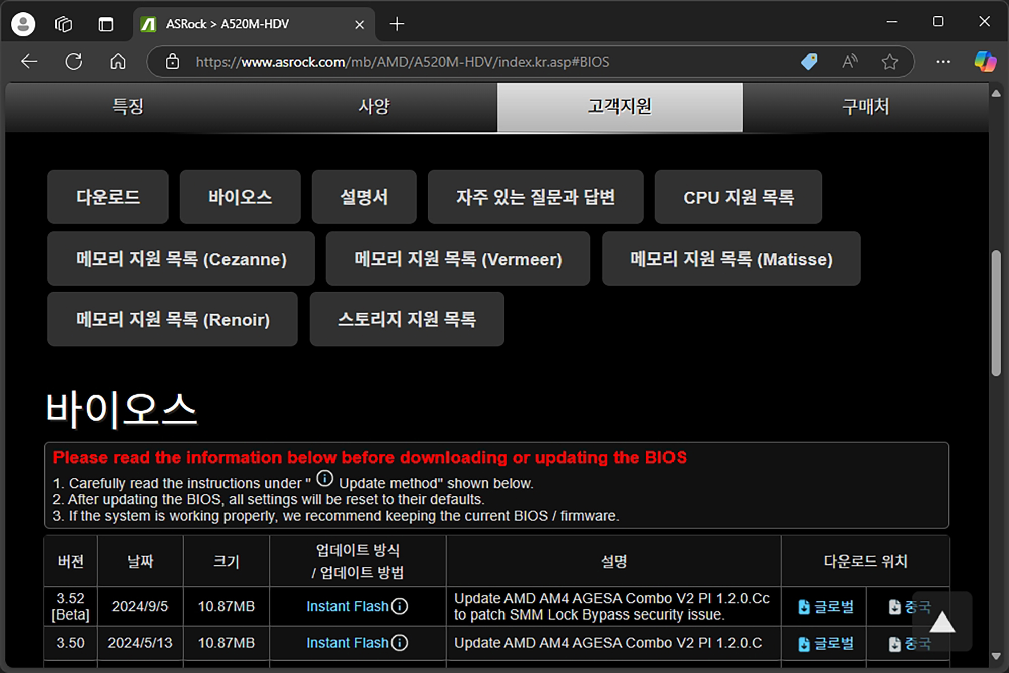Click the 다운로드 button
This screenshot has width=1009, height=673.
click(x=107, y=197)
